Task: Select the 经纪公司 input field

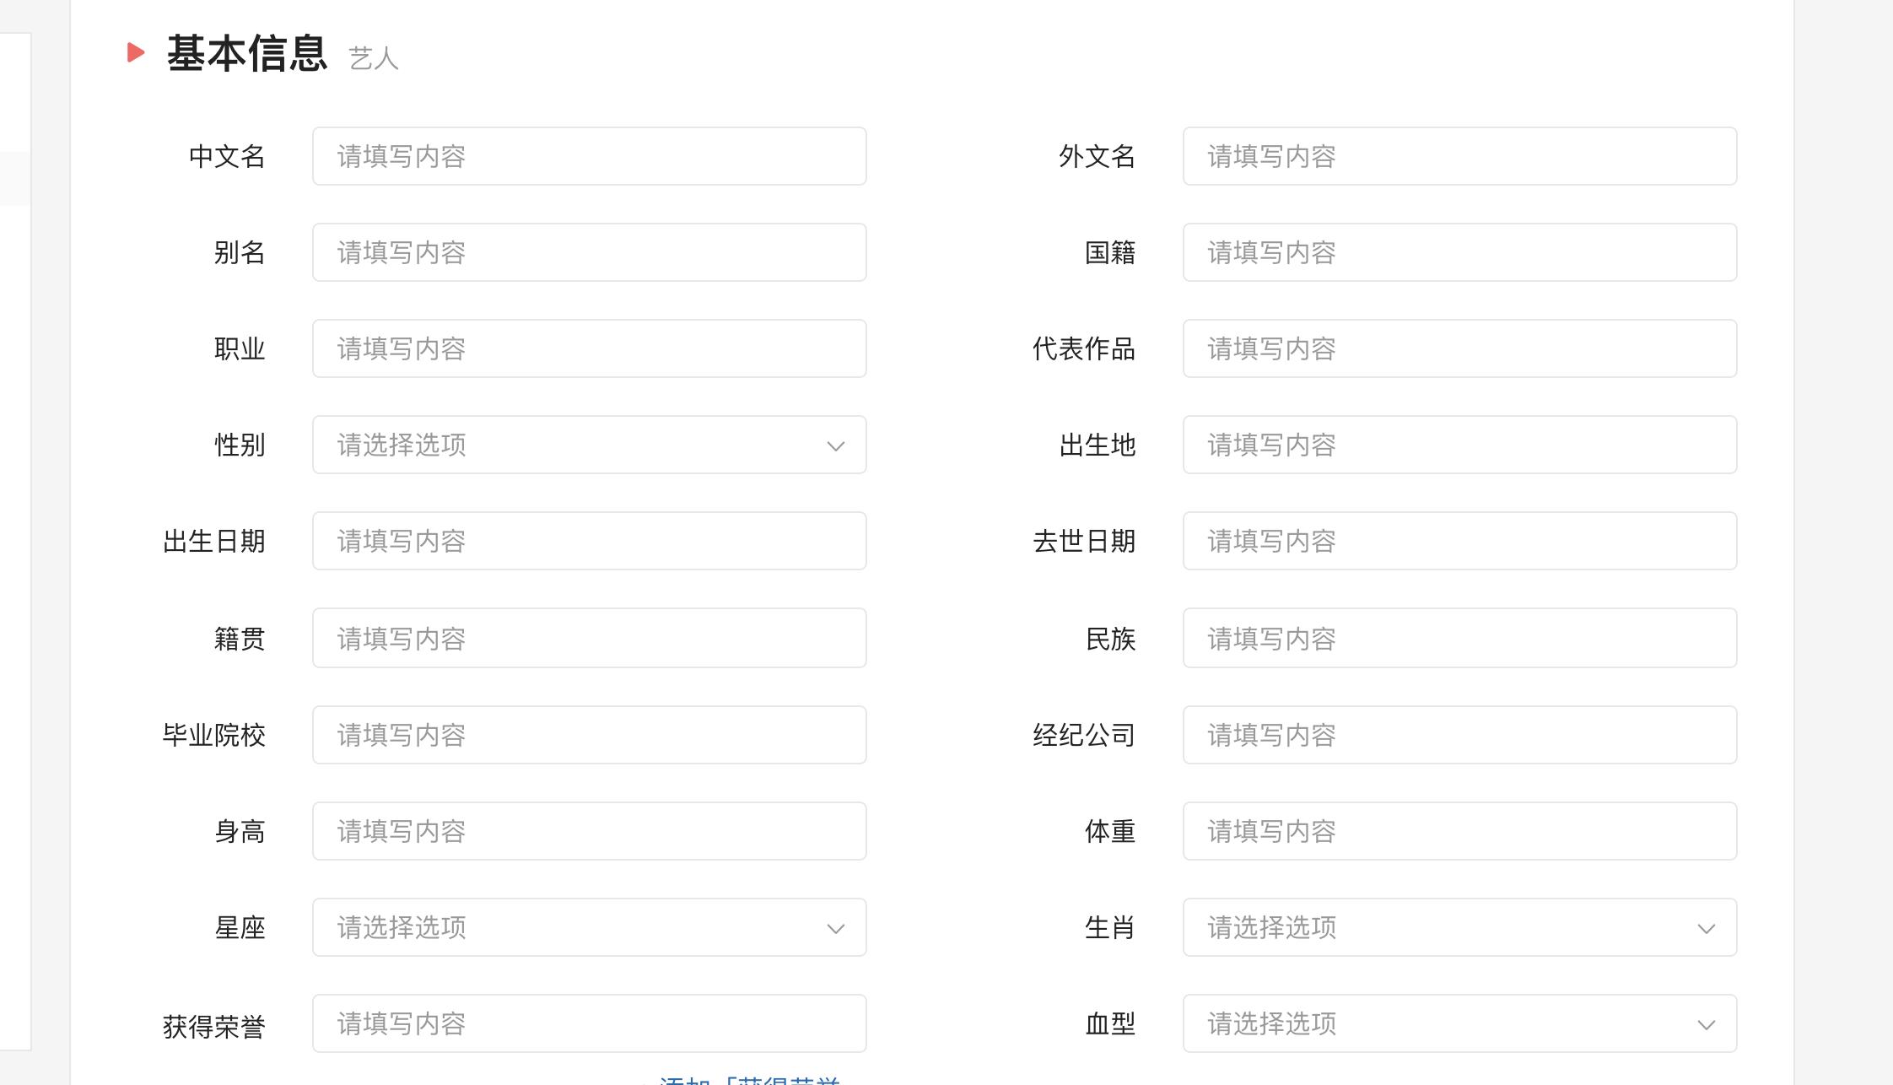Action: click(1460, 735)
